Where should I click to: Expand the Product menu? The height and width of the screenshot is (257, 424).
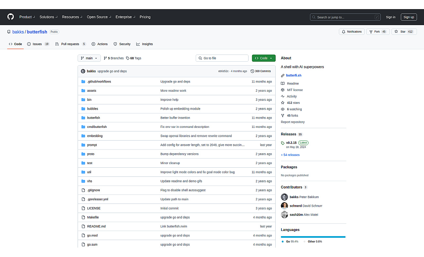(x=27, y=17)
